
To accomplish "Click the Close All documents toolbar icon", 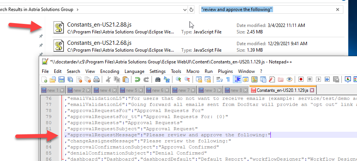I will [x=88, y=79].
